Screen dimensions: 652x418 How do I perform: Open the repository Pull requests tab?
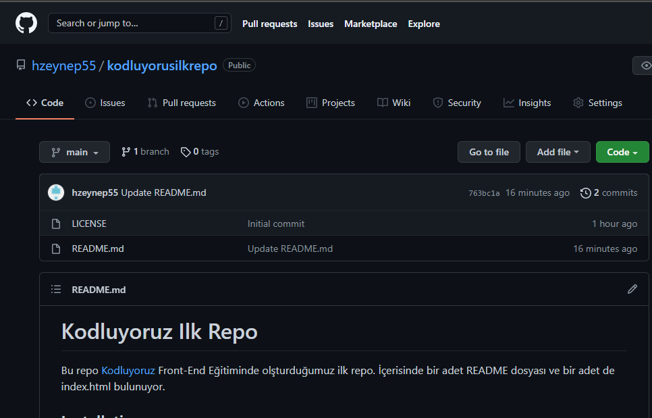182,103
